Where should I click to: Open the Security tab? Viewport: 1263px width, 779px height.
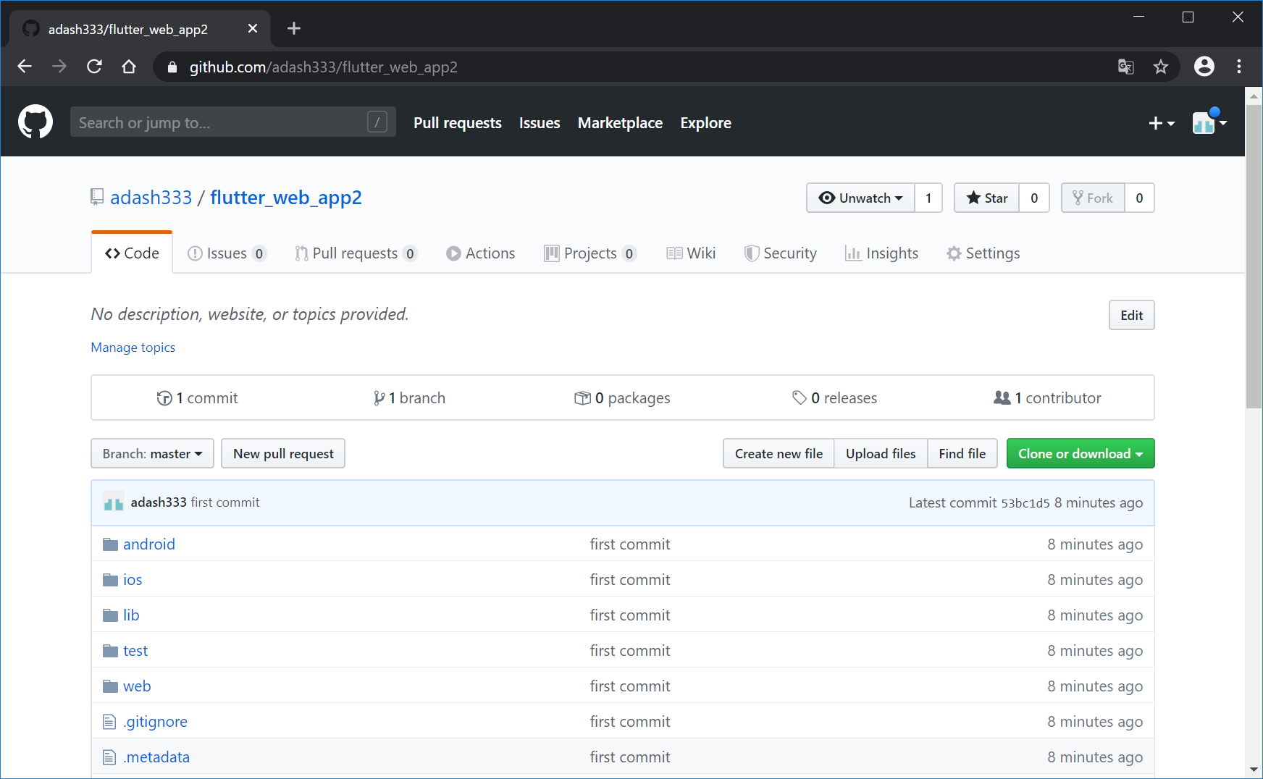click(781, 253)
